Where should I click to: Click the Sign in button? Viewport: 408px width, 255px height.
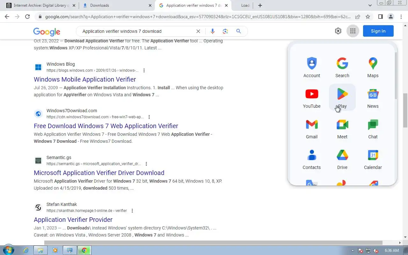point(378,31)
